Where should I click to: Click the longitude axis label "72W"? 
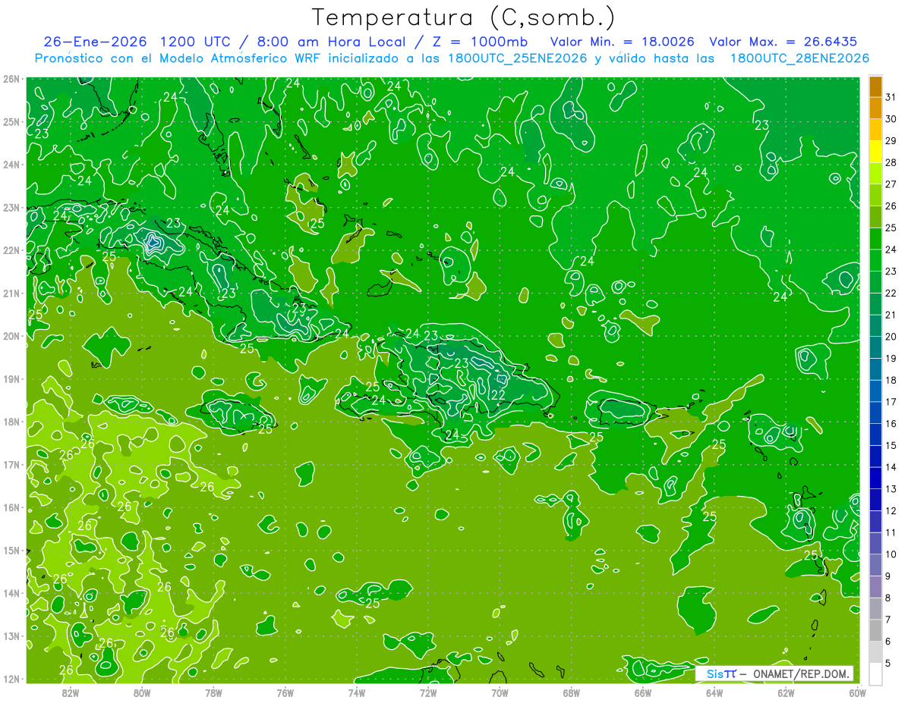(x=428, y=692)
